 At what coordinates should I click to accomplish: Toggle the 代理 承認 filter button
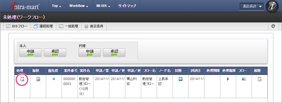click(114, 53)
